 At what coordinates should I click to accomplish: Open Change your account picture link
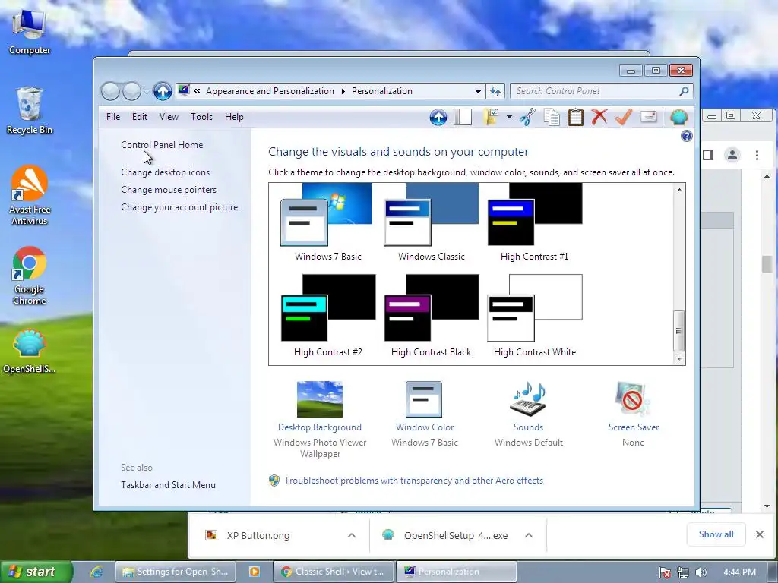(x=179, y=207)
